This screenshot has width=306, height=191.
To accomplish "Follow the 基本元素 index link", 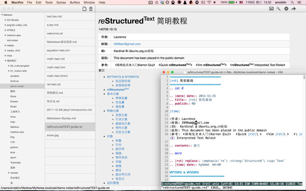I will [112, 94].
